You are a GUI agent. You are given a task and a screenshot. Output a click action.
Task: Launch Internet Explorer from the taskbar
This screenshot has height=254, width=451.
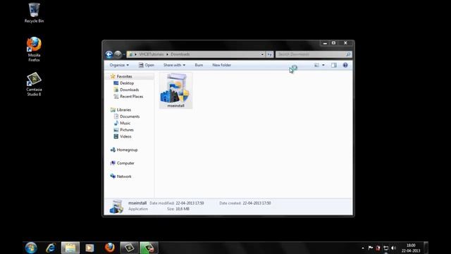coord(51,248)
